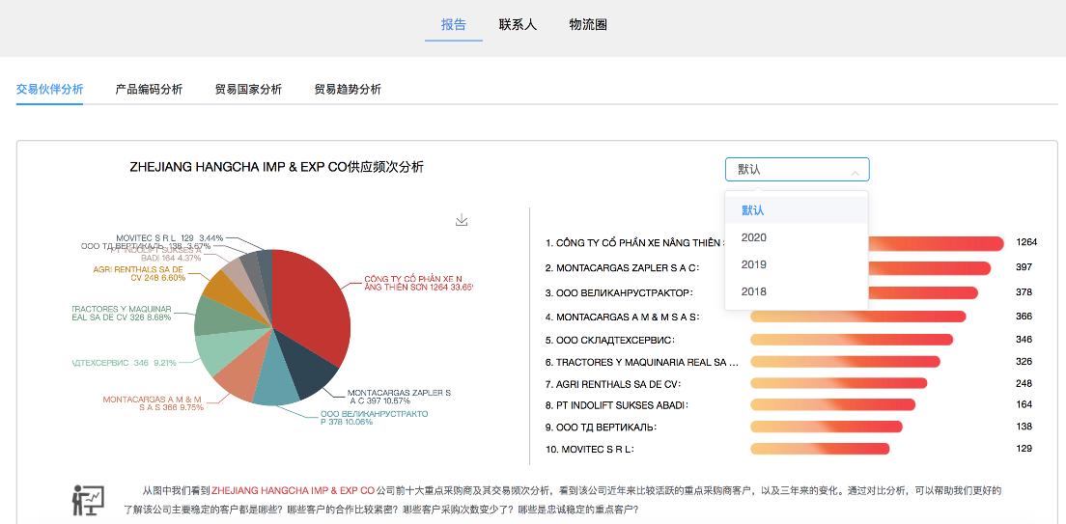Click ranking label 4. MONTACARGAS A M & M S A S
The width and height of the screenshot is (1066, 524).
(623, 317)
